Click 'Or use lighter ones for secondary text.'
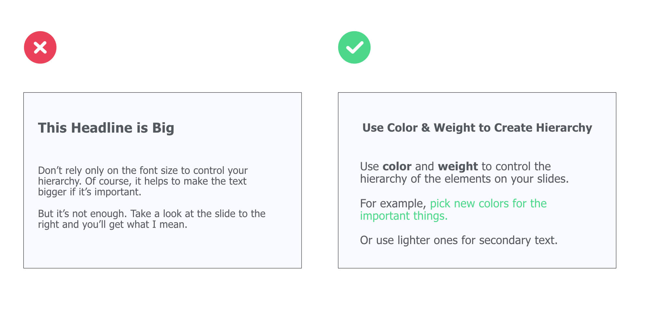 pos(459,240)
